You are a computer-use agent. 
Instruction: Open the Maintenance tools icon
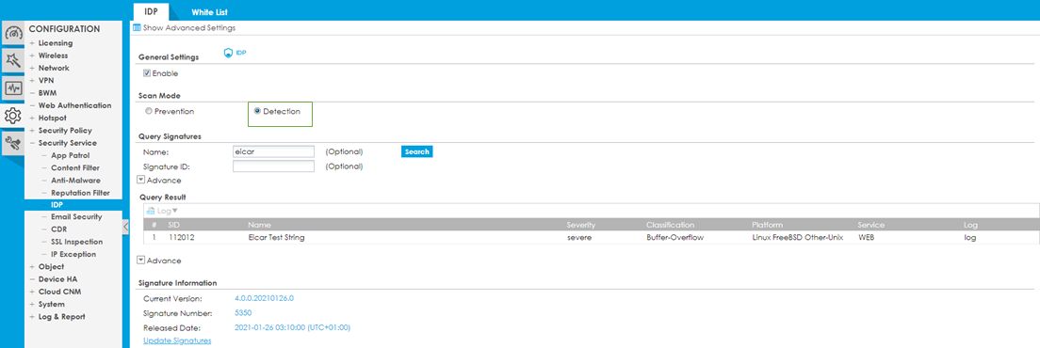pyautogui.click(x=14, y=143)
